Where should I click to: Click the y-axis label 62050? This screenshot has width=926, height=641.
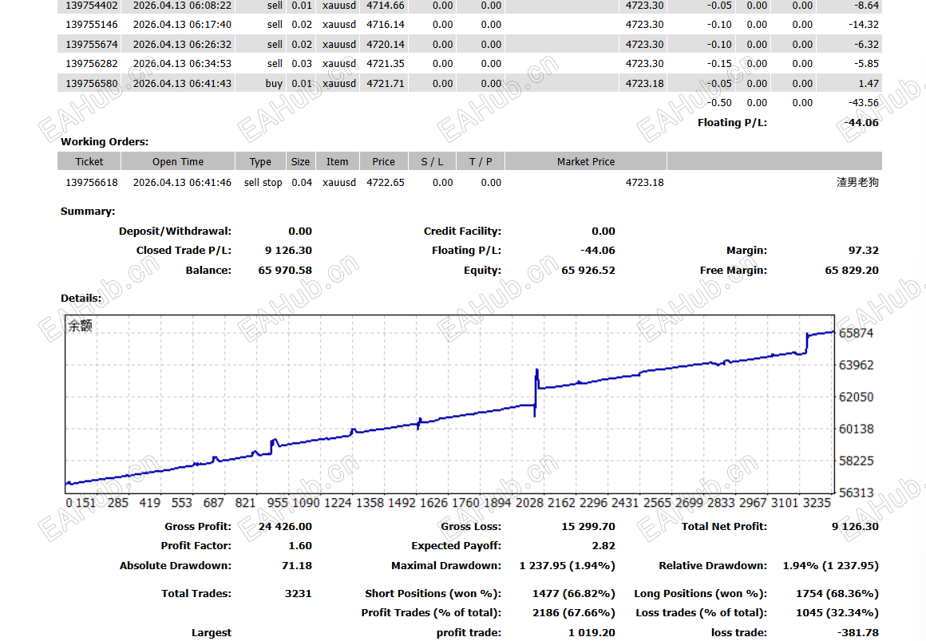tap(856, 397)
